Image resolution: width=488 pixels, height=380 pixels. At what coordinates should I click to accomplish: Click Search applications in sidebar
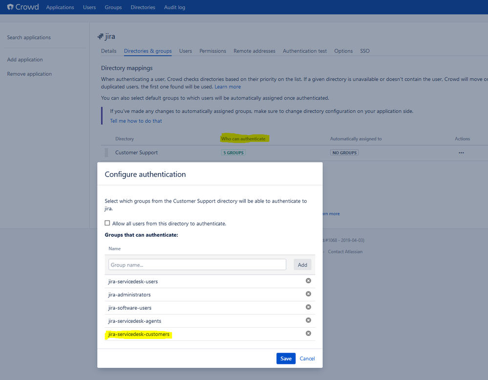click(29, 37)
